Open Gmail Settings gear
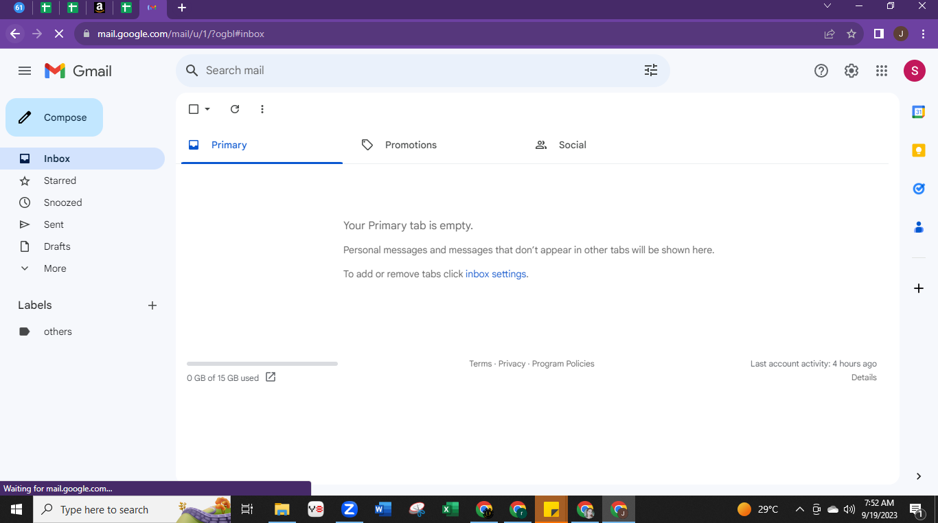The image size is (938, 523). pos(851,71)
